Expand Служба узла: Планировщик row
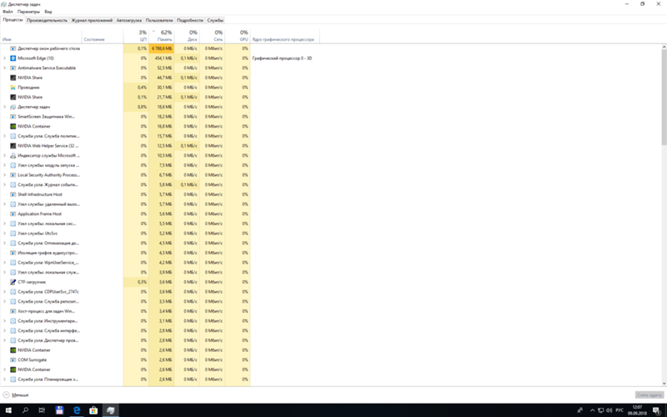This screenshot has height=417, width=667. (5, 379)
